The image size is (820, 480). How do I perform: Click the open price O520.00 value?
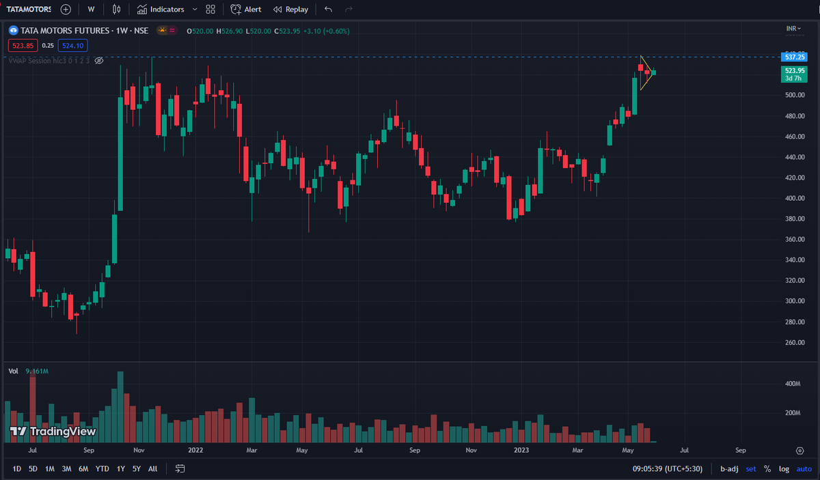click(200, 30)
